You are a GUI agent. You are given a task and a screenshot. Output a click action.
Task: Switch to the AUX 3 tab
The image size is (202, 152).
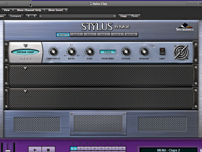tap(104, 34)
